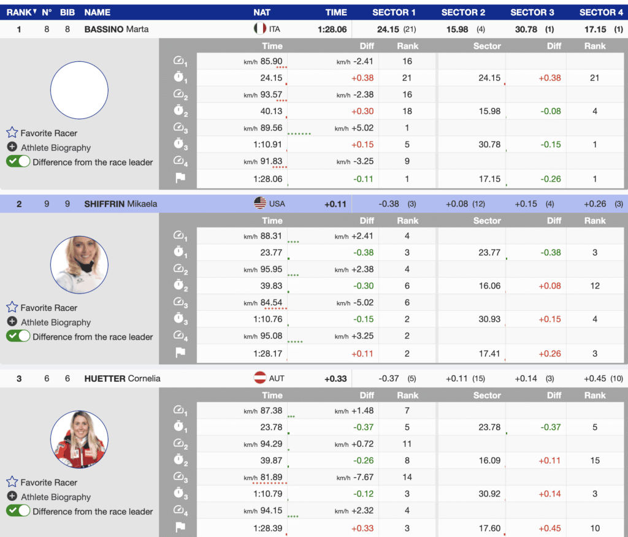Expand Shiffrin's Athlete Biography plus icon
Screen dimensions: 628x537
click(12, 322)
